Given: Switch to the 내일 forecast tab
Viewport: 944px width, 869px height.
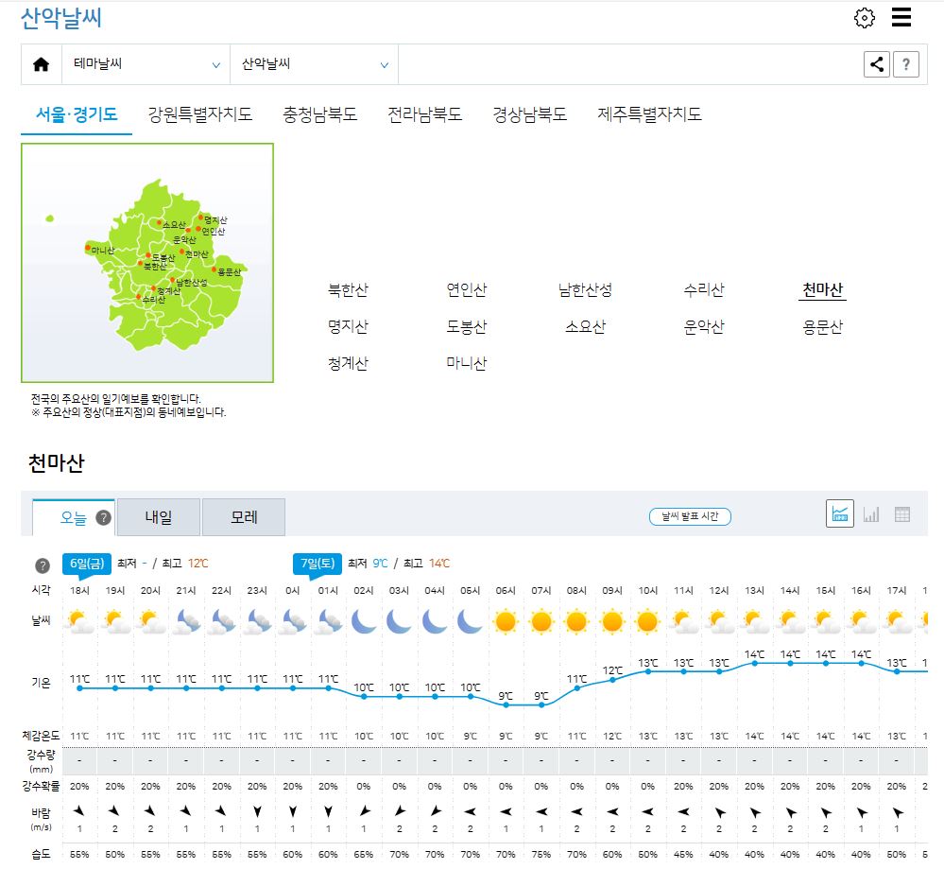Looking at the screenshot, I should pyautogui.click(x=159, y=517).
